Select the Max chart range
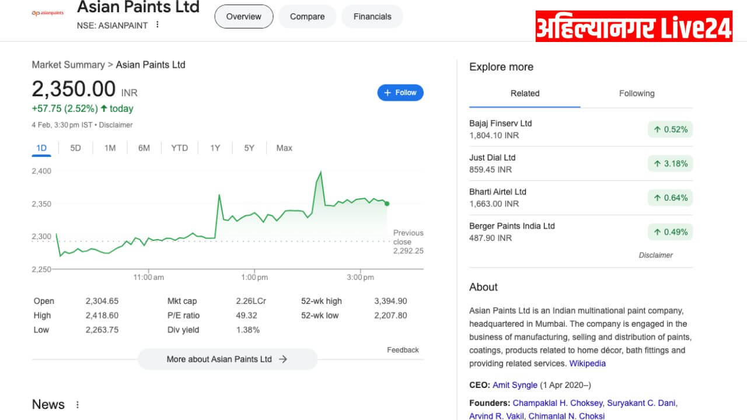This screenshot has width=747, height=420. point(284,148)
